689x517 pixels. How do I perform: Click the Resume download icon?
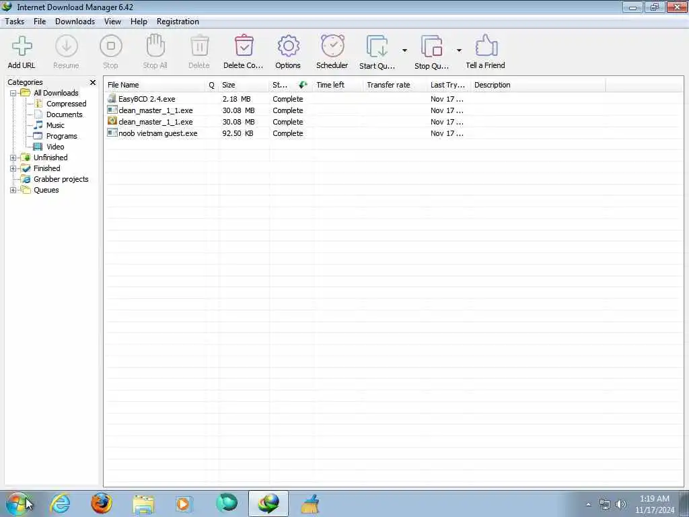[x=67, y=46]
